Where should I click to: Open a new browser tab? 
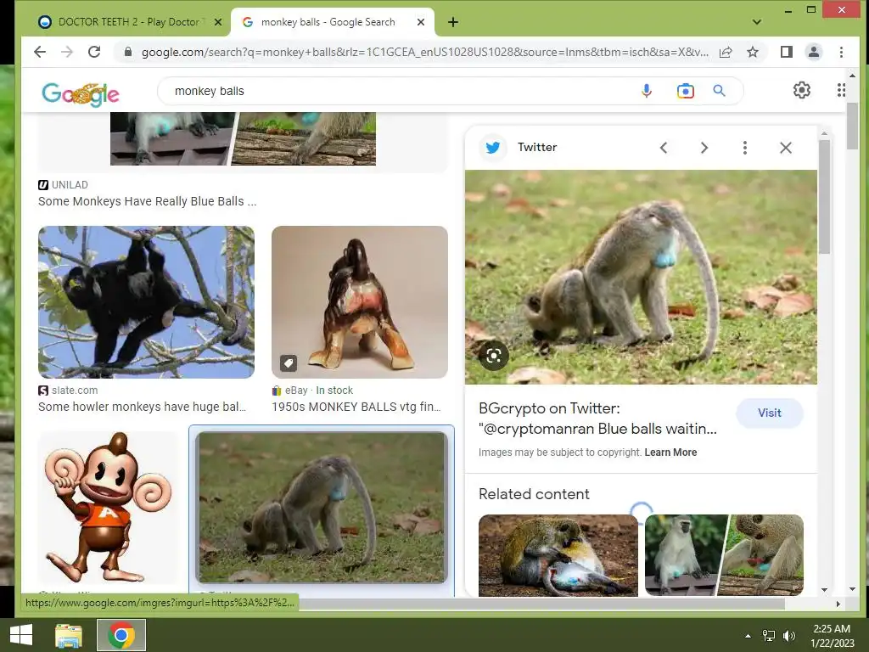tap(453, 22)
